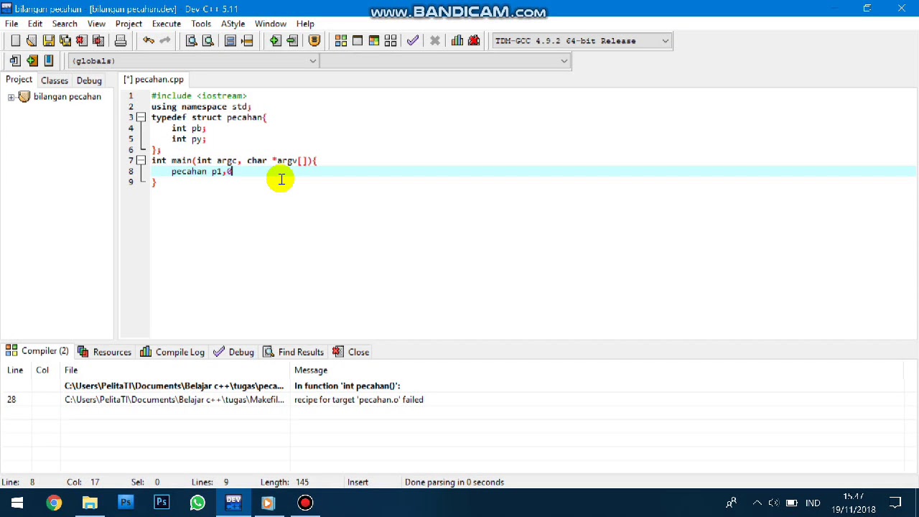The width and height of the screenshot is (919, 517).
Task: Collapse the struct fold at line 3
Action: [x=141, y=117]
